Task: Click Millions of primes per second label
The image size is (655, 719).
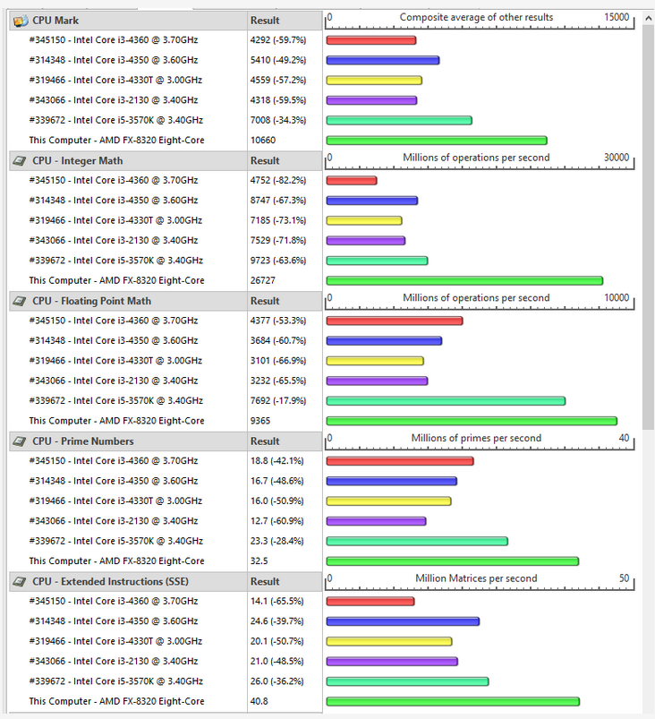Action: click(x=476, y=439)
